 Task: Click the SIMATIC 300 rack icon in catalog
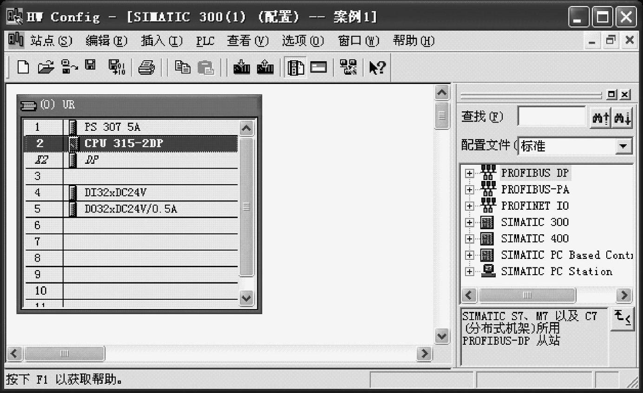487,223
